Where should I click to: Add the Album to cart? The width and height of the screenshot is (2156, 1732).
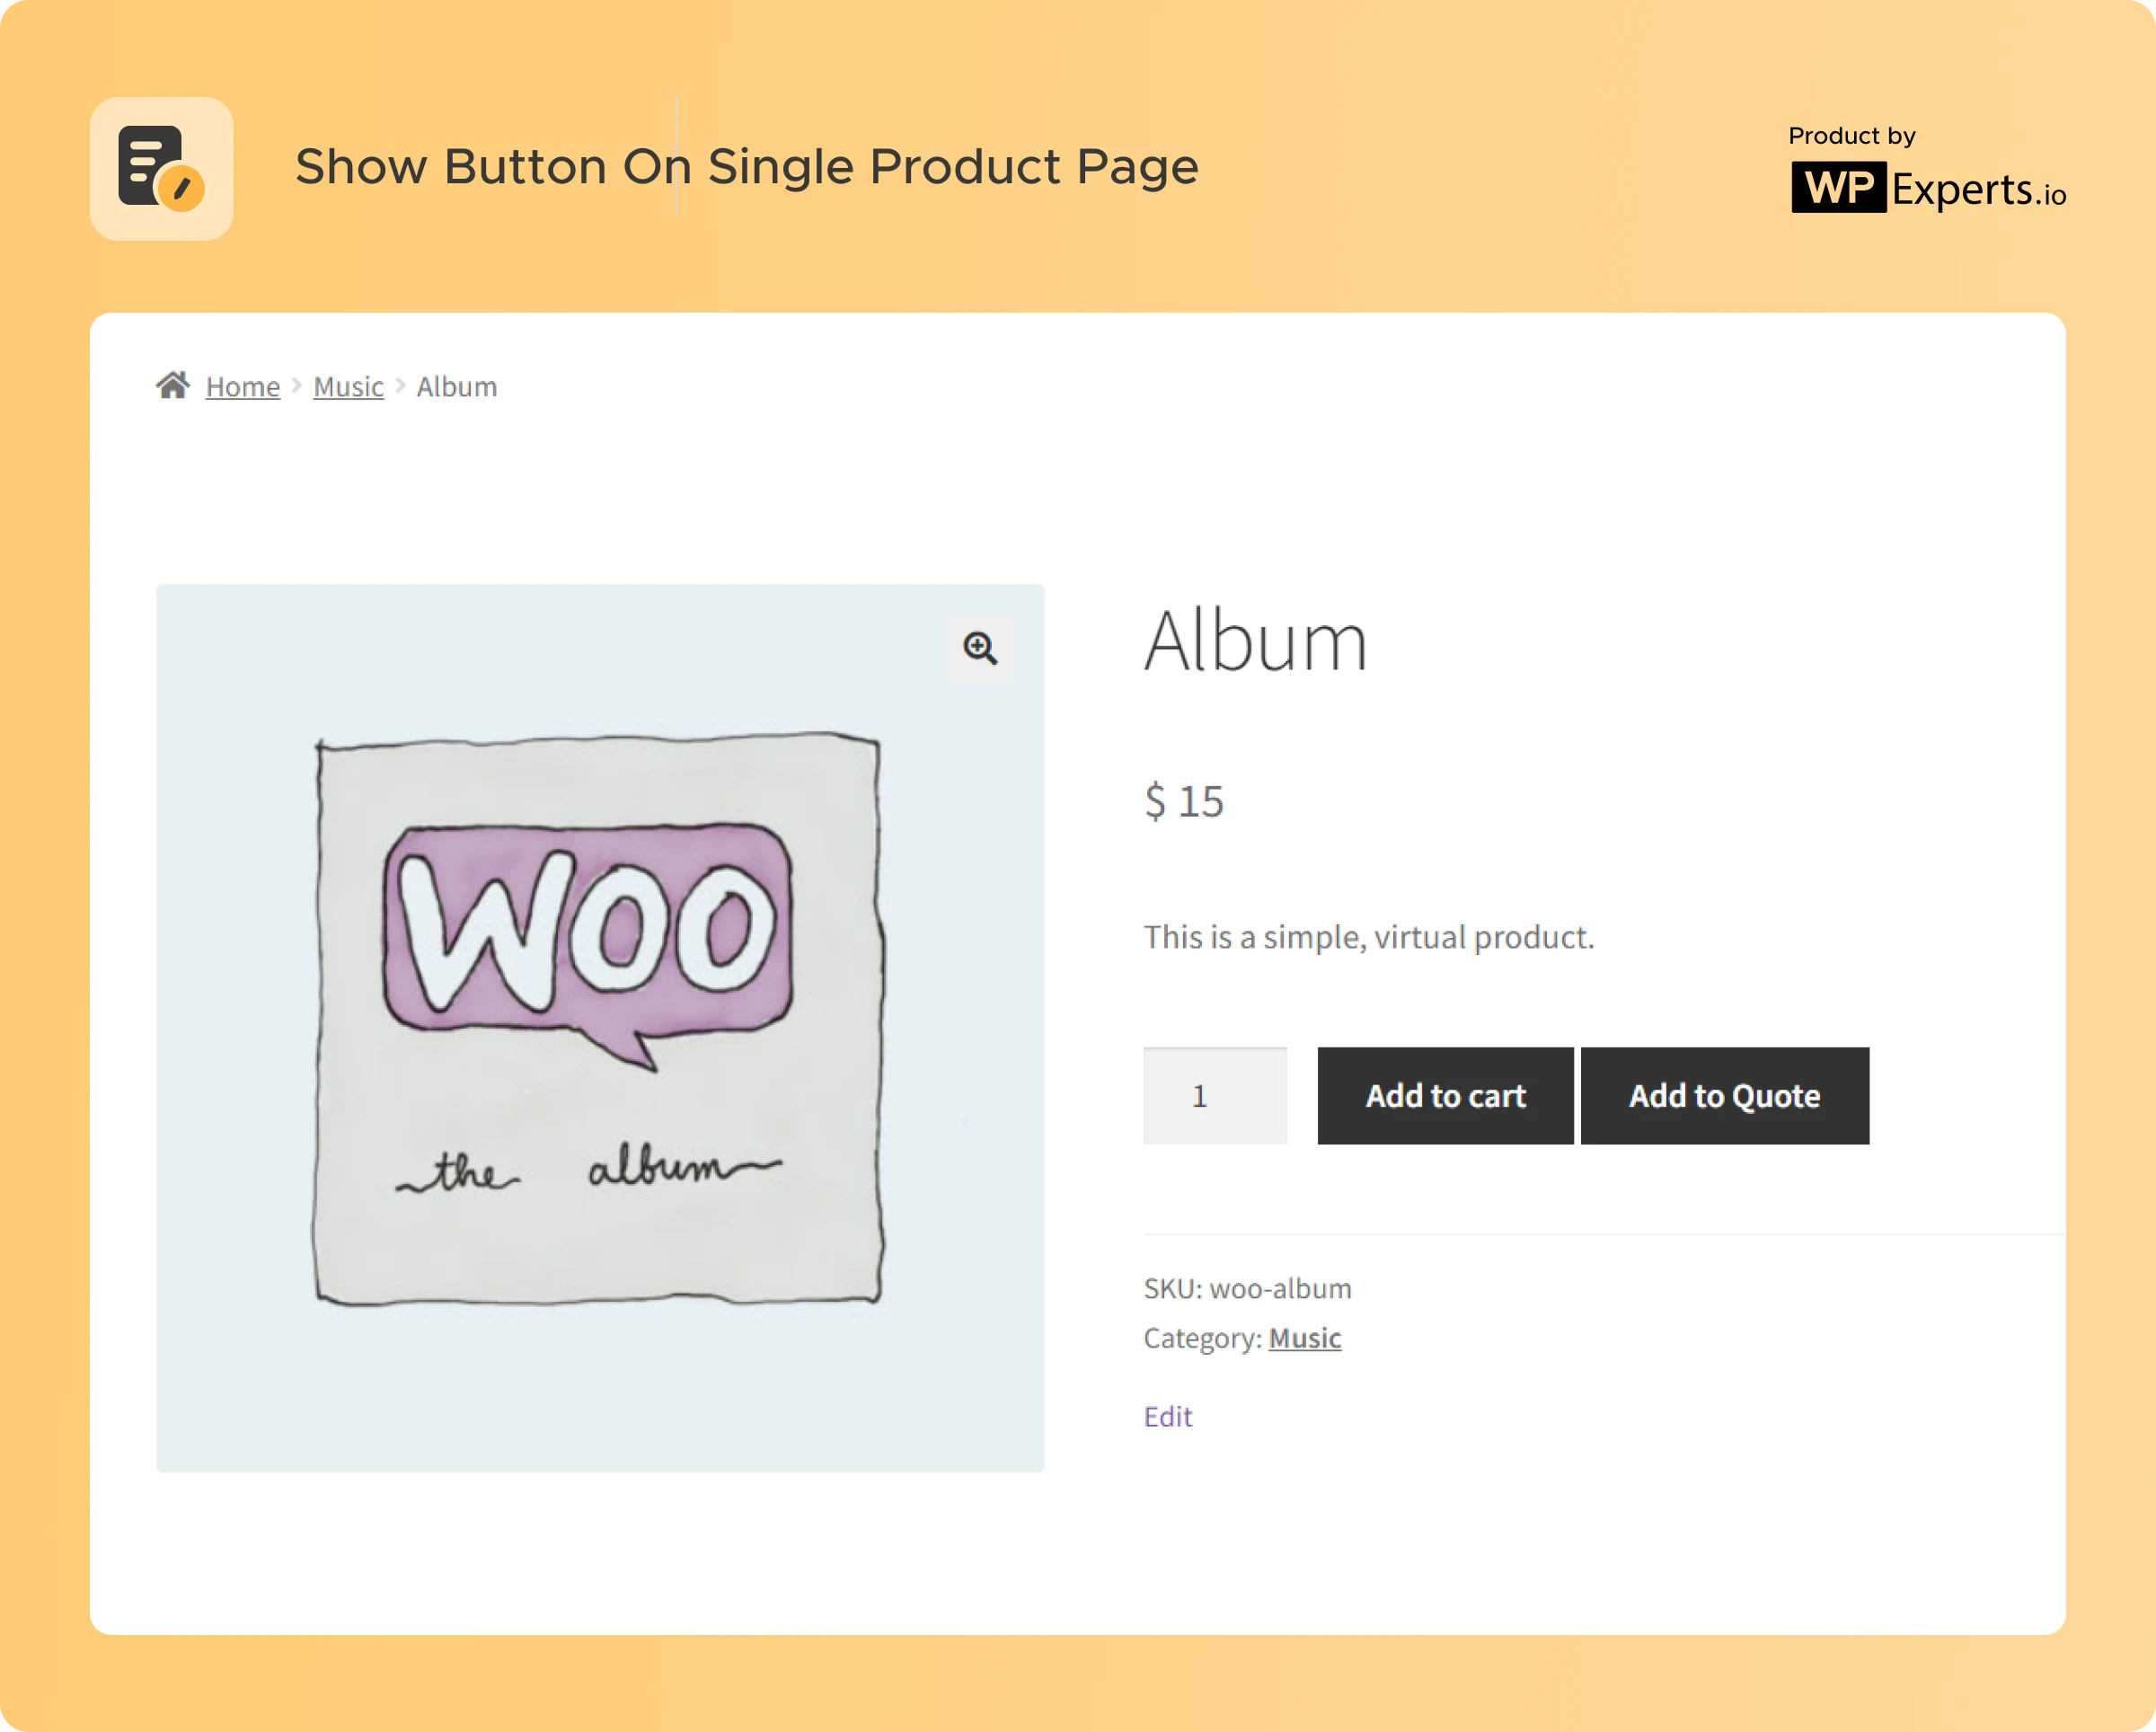[x=1445, y=1096]
